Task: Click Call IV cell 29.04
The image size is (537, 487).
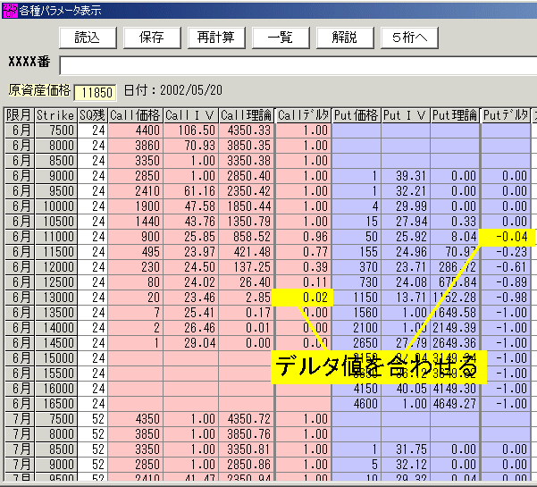Action: 190,343
